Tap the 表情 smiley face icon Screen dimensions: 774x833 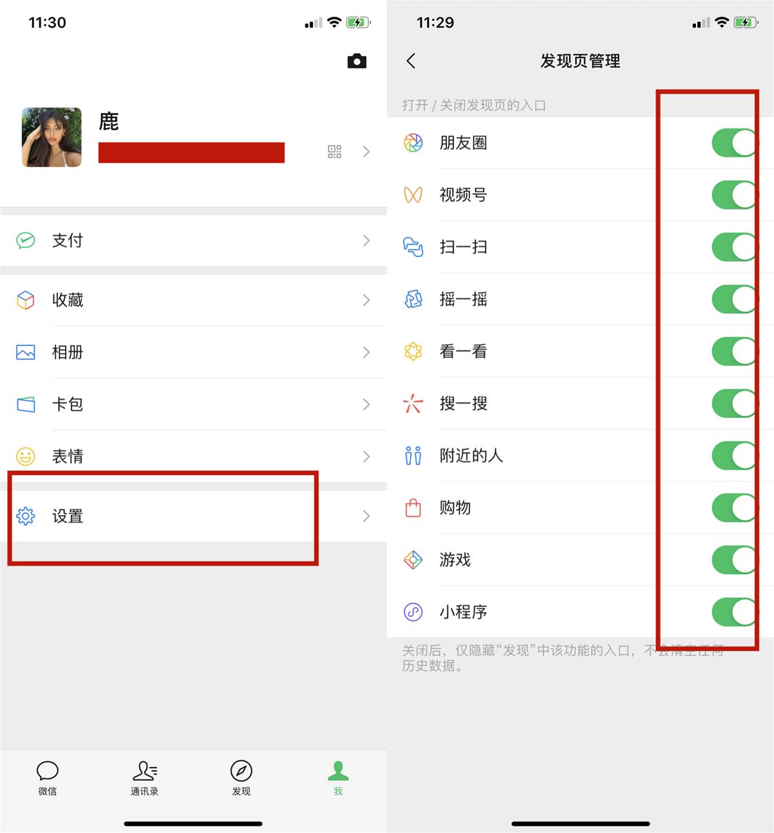26,457
